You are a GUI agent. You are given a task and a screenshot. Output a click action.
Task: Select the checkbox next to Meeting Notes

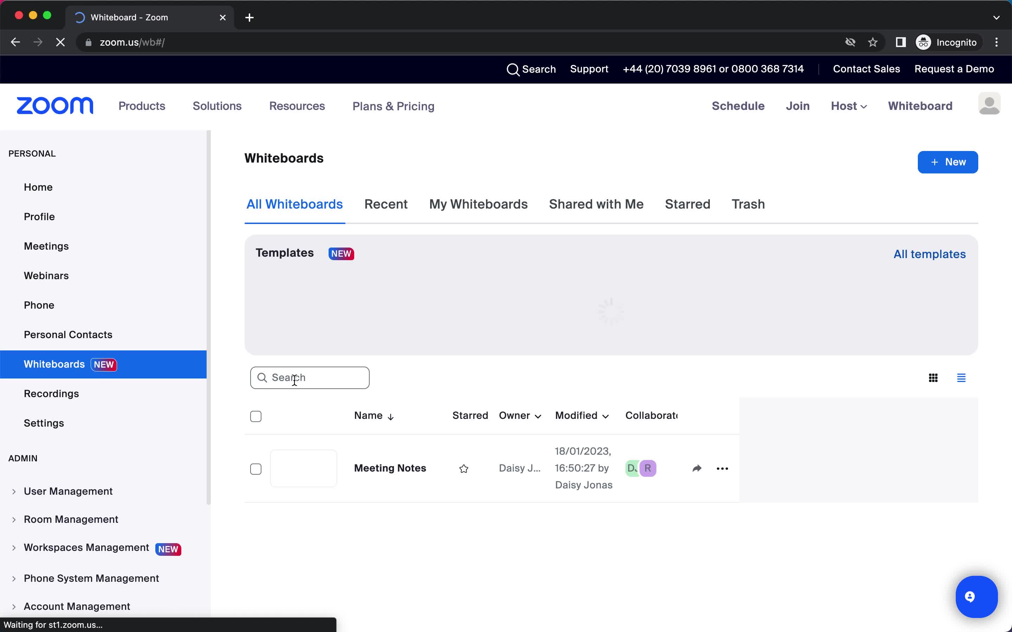[x=256, y=468]
